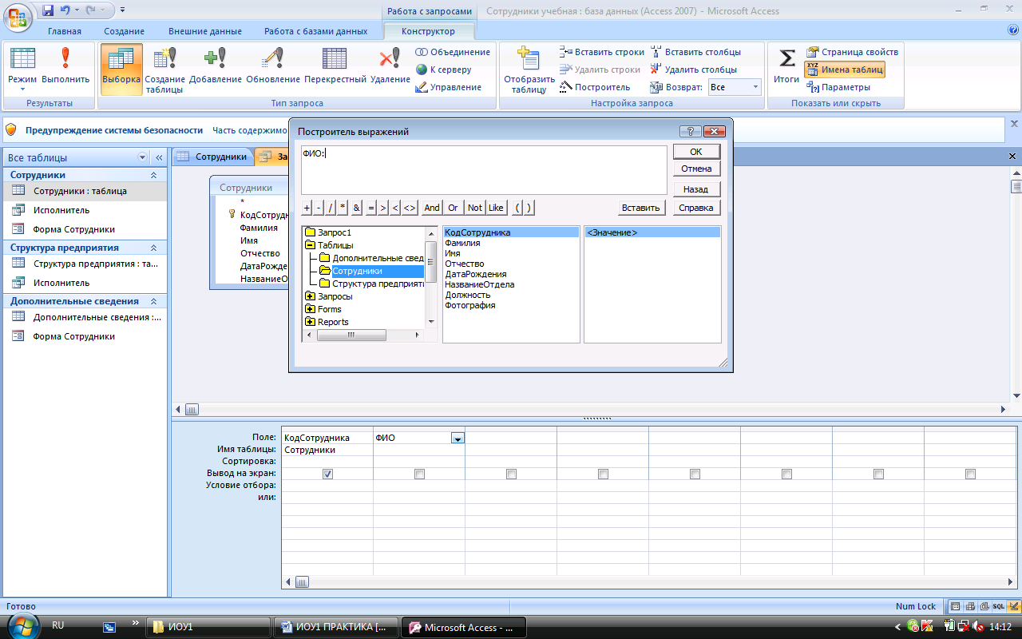Image resolution: width=1022 pixels, height=639 pixels.
Task: Switch to ИОУ1 ПРАКТИКА taskbar window
Action: 335,627
